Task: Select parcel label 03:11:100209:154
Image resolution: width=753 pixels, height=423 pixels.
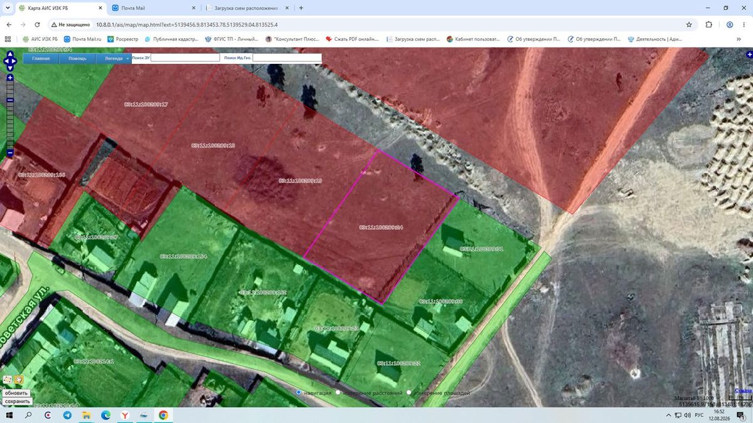Action: [x=183, y=256]
